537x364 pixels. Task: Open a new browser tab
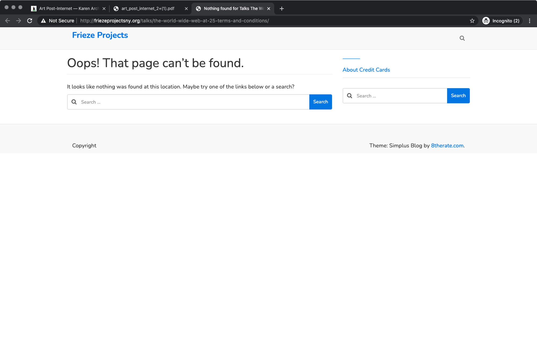pyautogui.click(x=281, y=9)
